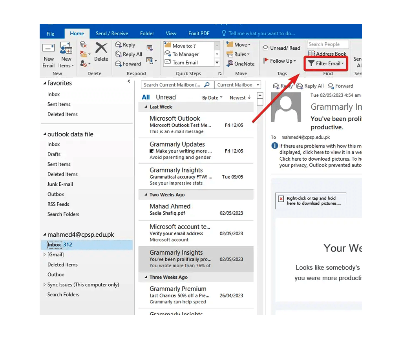Viewport: 402px width, 339px height.
Task: Open the Address Book
Action: [x=327, y=54]
